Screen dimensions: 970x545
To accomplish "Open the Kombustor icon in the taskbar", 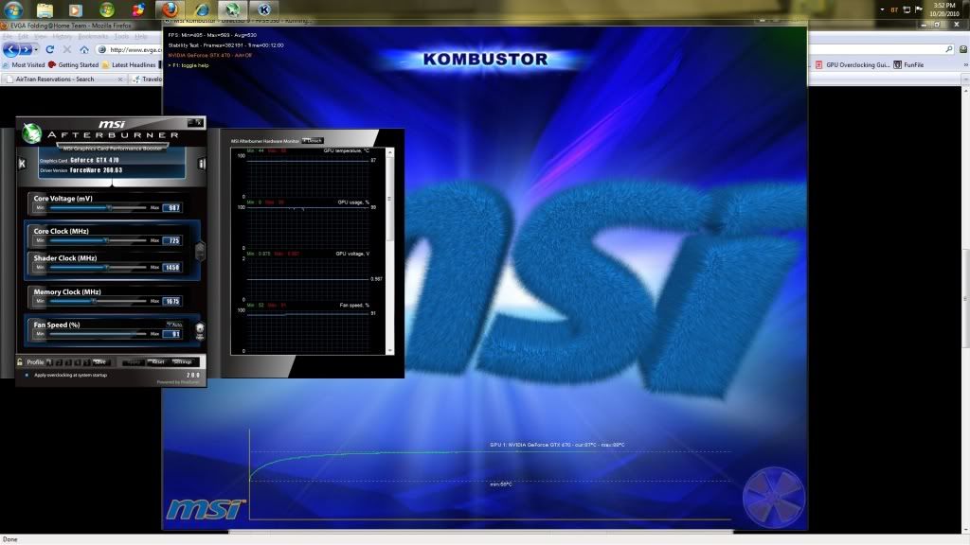I will click(264, 9).
